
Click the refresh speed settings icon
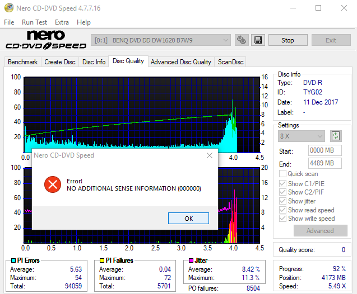pos(336,136)
